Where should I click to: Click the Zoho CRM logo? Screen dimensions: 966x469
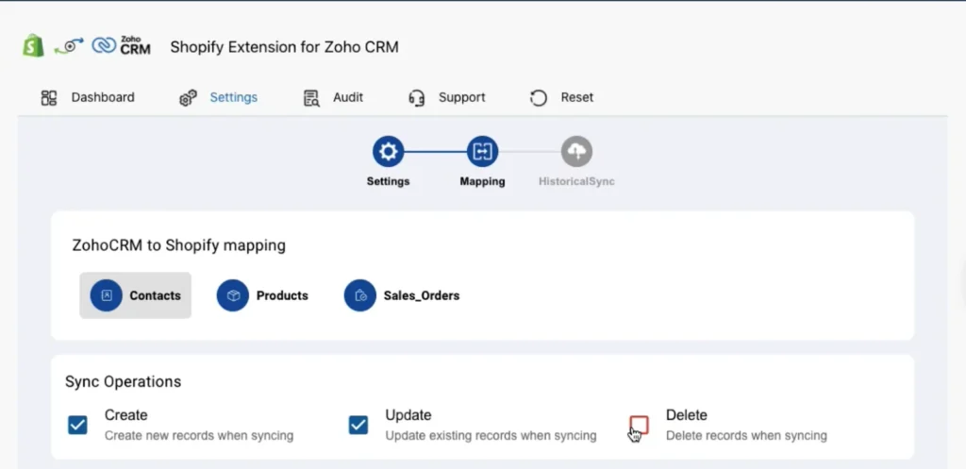[122, 45]
